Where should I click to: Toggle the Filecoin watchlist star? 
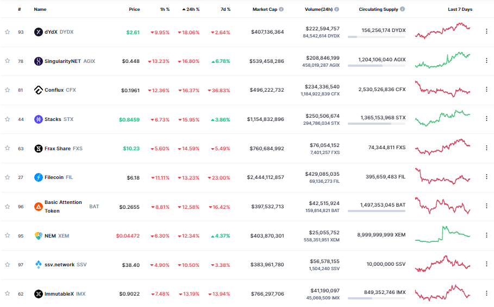7,177
